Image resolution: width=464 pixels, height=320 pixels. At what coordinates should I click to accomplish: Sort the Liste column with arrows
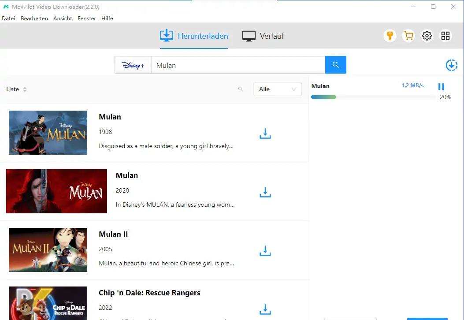point(25,89)
